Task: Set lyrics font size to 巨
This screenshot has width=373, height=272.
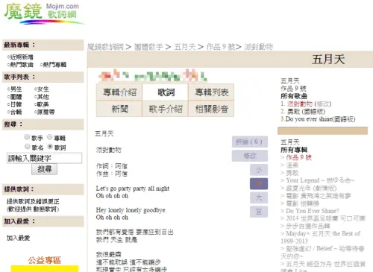Action: coord(259,212)
